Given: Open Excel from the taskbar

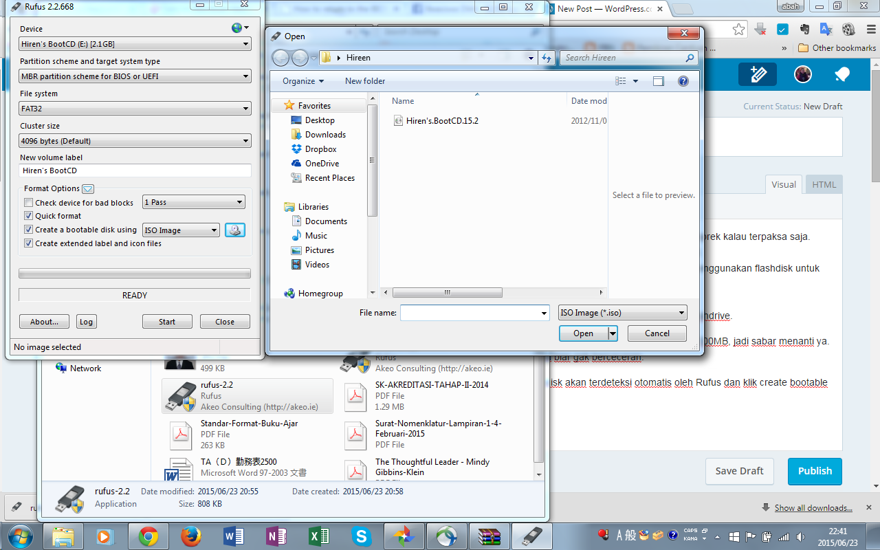Looking at the screenshot, I should pos(318,536).
